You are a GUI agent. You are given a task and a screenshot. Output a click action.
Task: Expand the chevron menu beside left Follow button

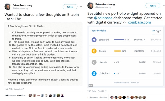[81, 7]
